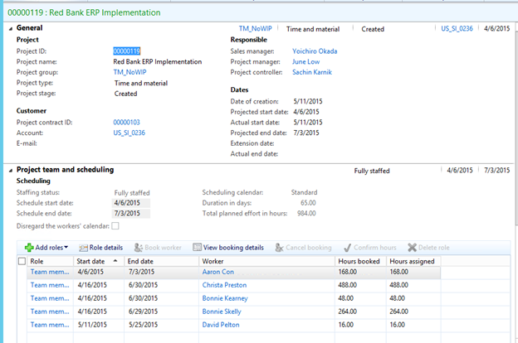
Task: Click the Project name value Red Bank ERP Implementation
Action: coord(157,61)
